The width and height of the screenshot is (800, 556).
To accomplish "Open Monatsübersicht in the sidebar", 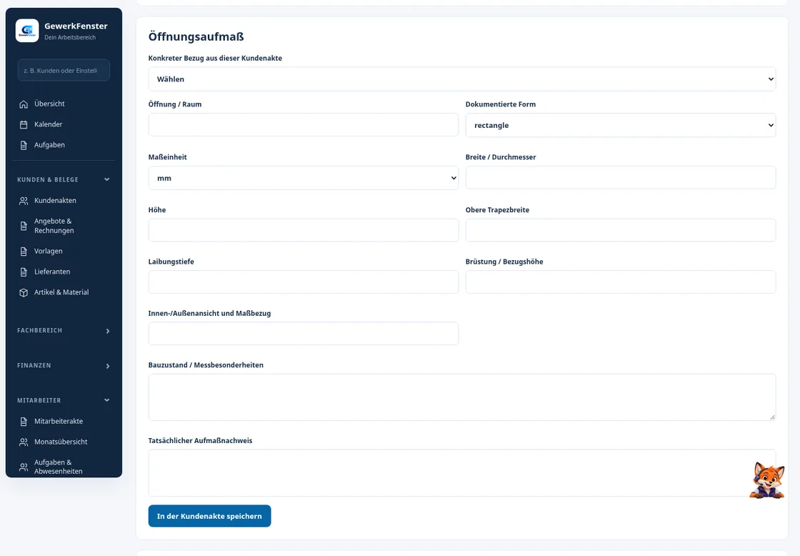I will [64, 442].
